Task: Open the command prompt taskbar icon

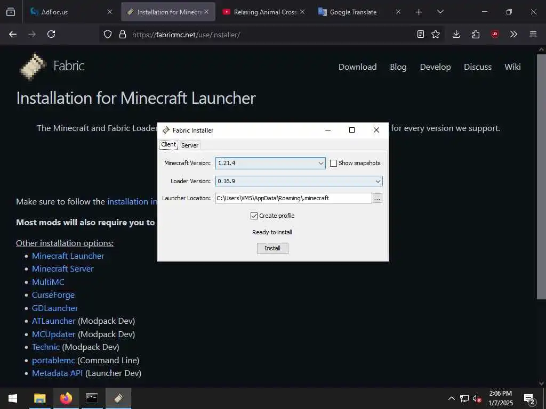Action: [92, 398]
